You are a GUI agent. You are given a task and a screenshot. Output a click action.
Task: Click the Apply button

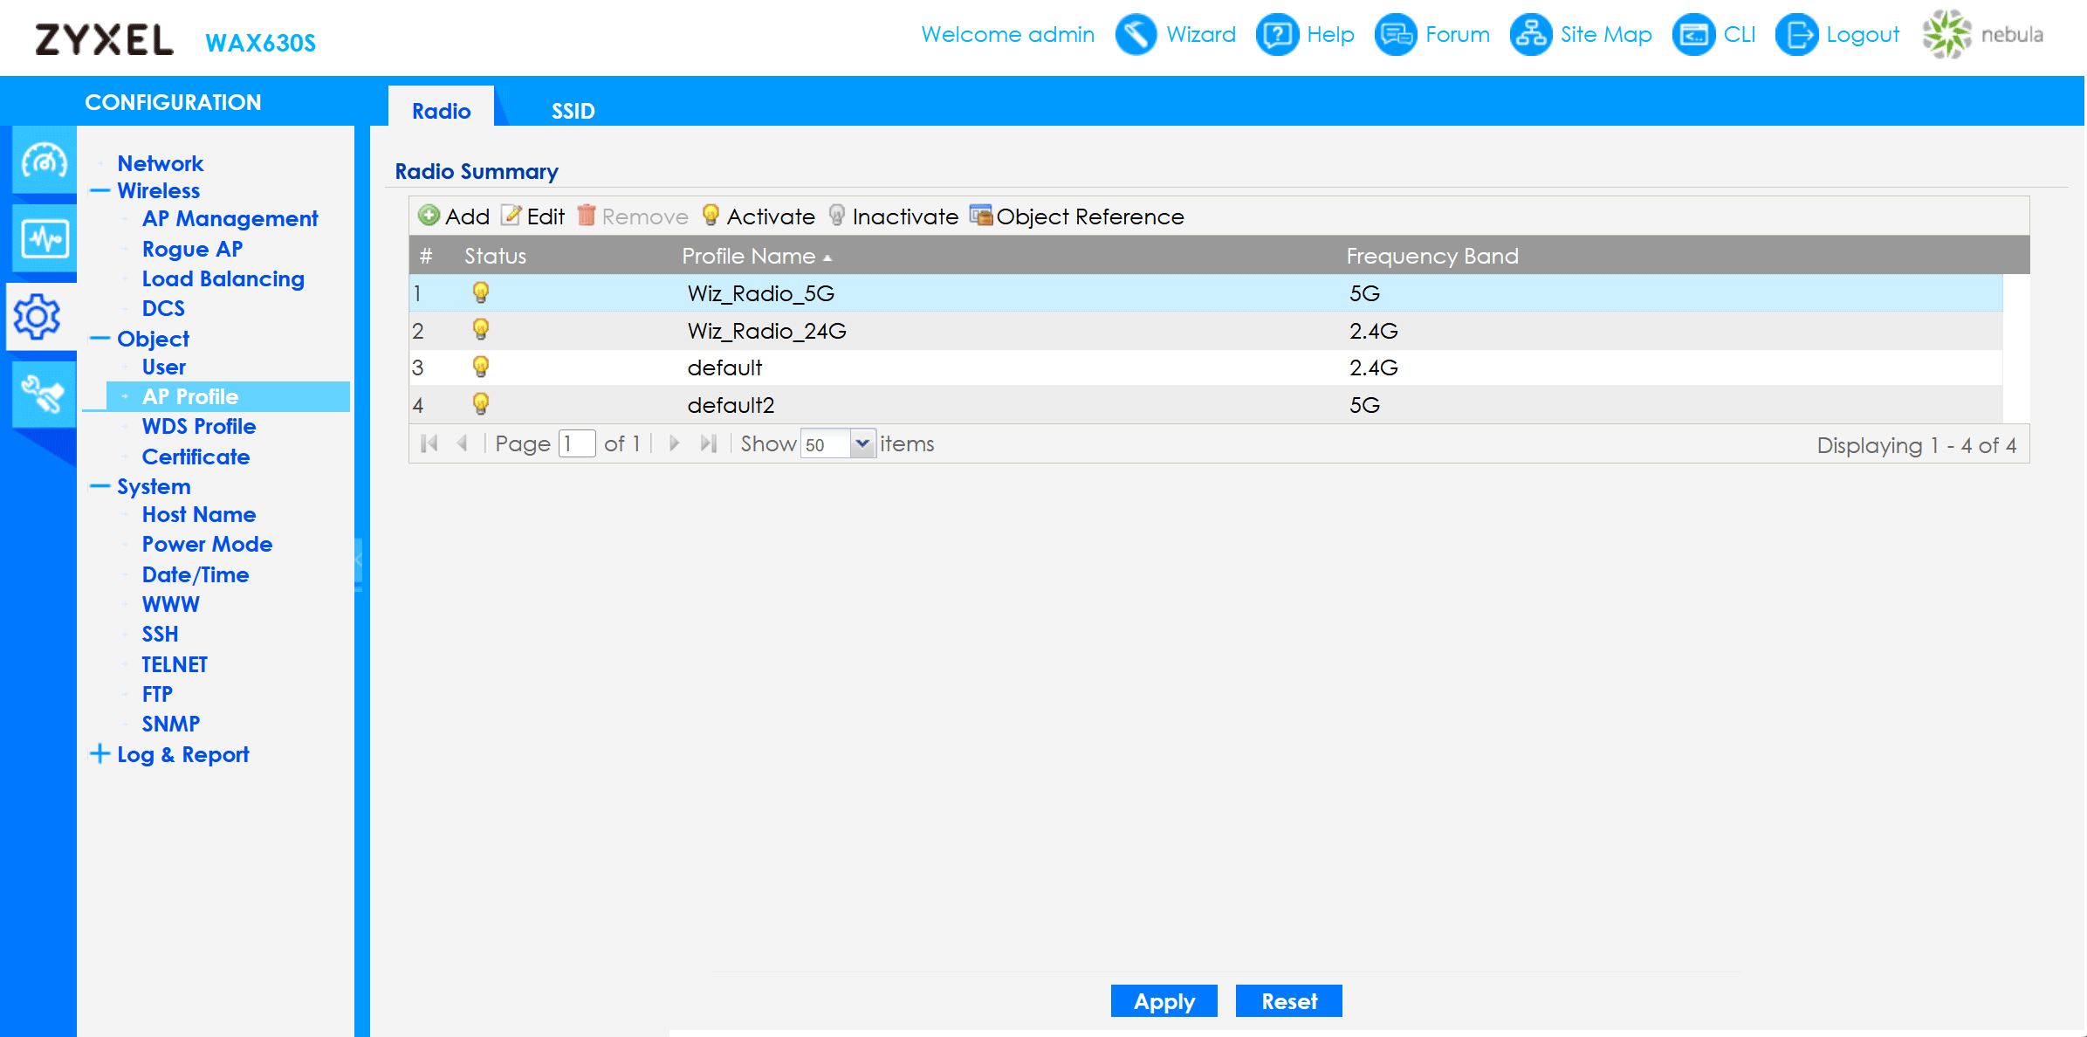pyautogui.click(x=1164, y=1001)
